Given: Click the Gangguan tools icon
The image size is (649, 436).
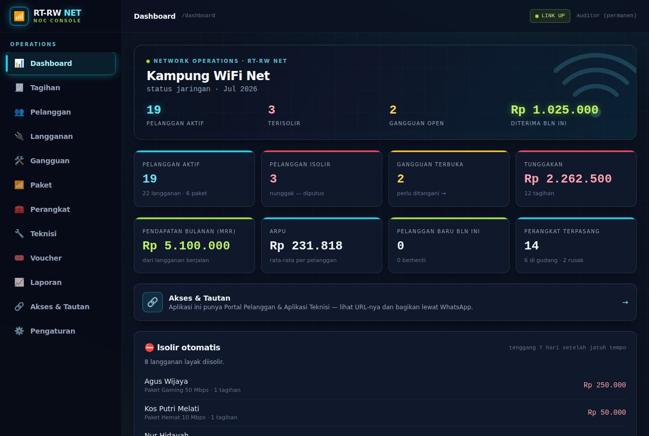Looking at the screenshot, I should (x=19, y=161).
